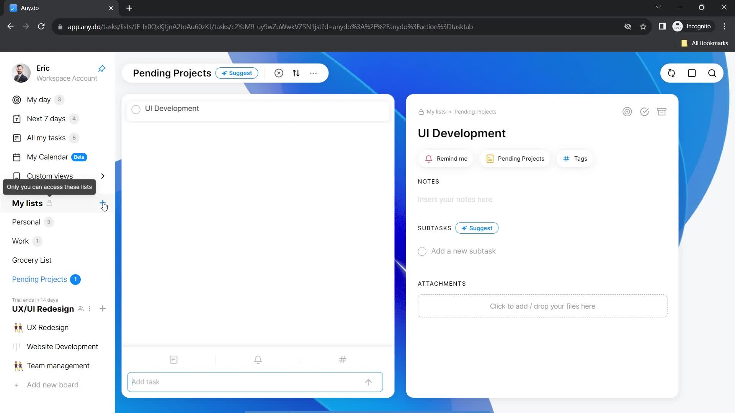Click the layout toggle icon top right
The width and height of the screenshot is (735, 413).
692,73
